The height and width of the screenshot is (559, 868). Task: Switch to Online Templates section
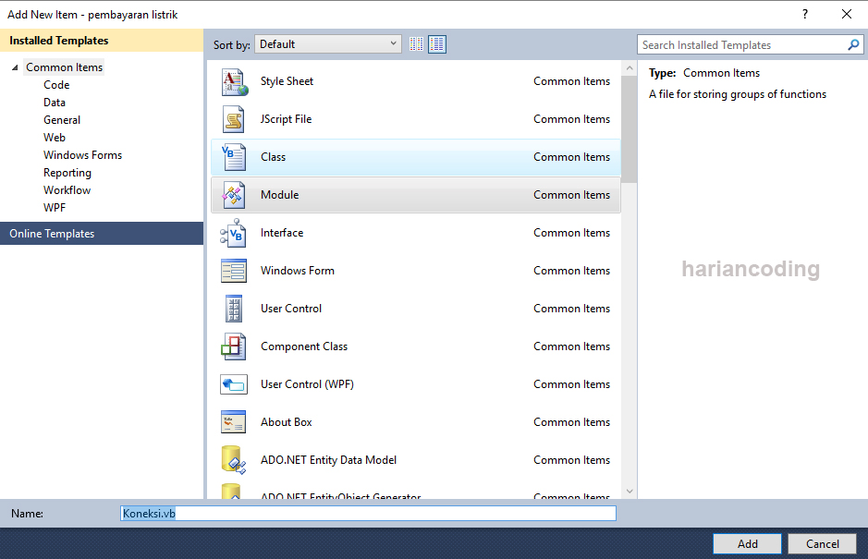click(51, 233)
